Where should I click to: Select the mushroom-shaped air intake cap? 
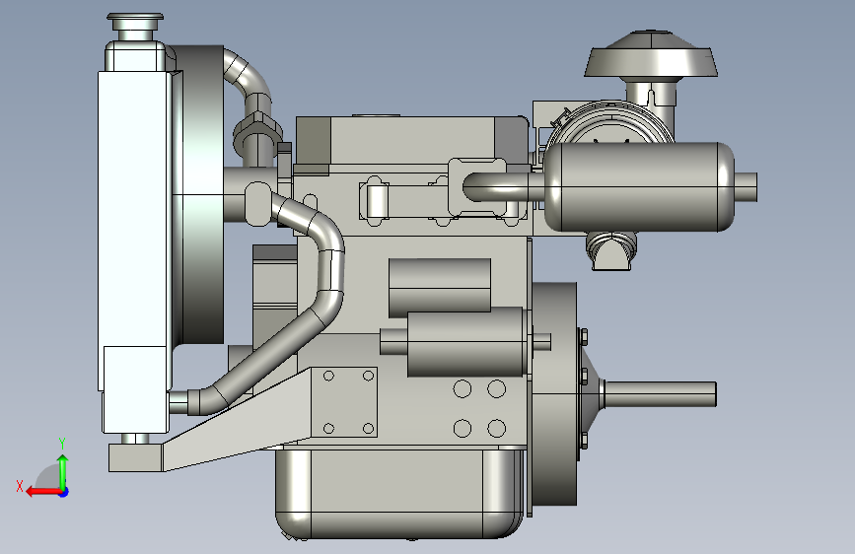(x=651, y=54)
